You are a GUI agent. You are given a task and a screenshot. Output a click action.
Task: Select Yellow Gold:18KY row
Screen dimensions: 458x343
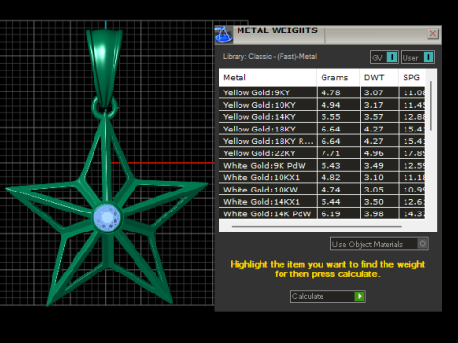click(322, 129)
